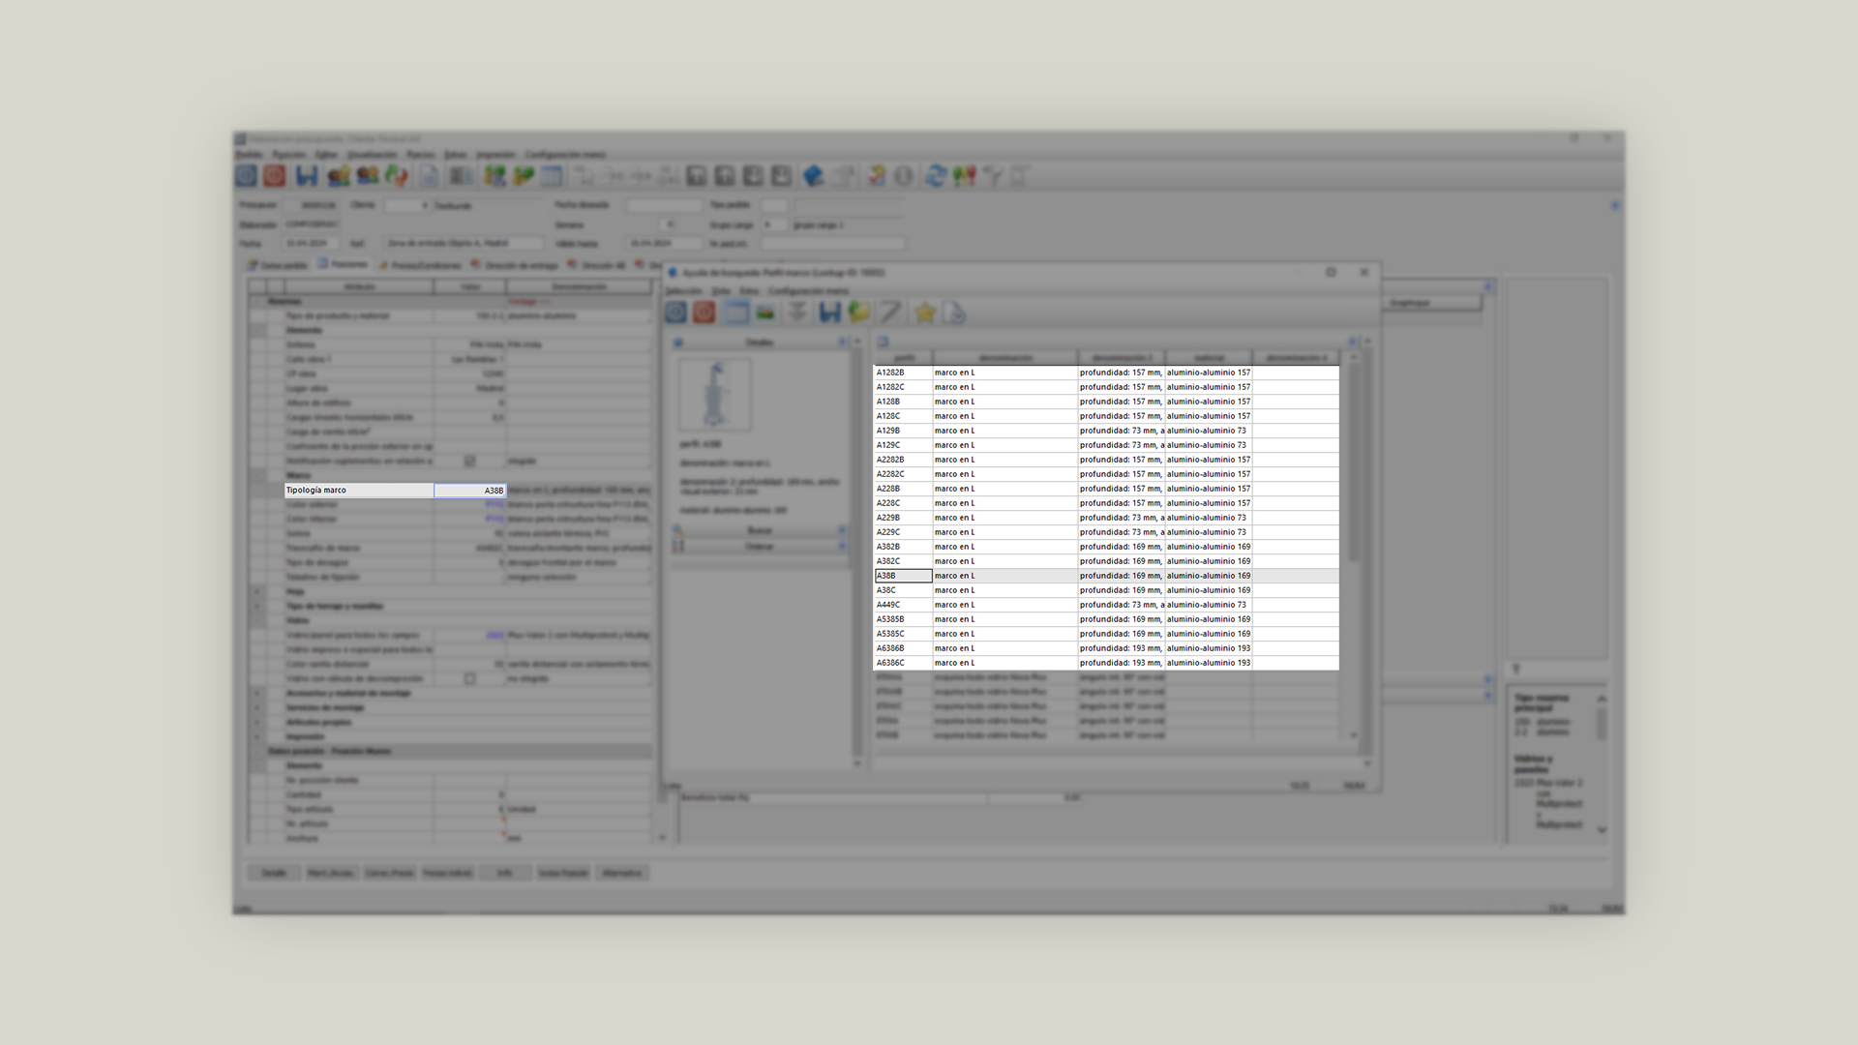Pick profile A5385B from the list
The height and width of the screenshot is (1045, 1858).
pos(902,619)
